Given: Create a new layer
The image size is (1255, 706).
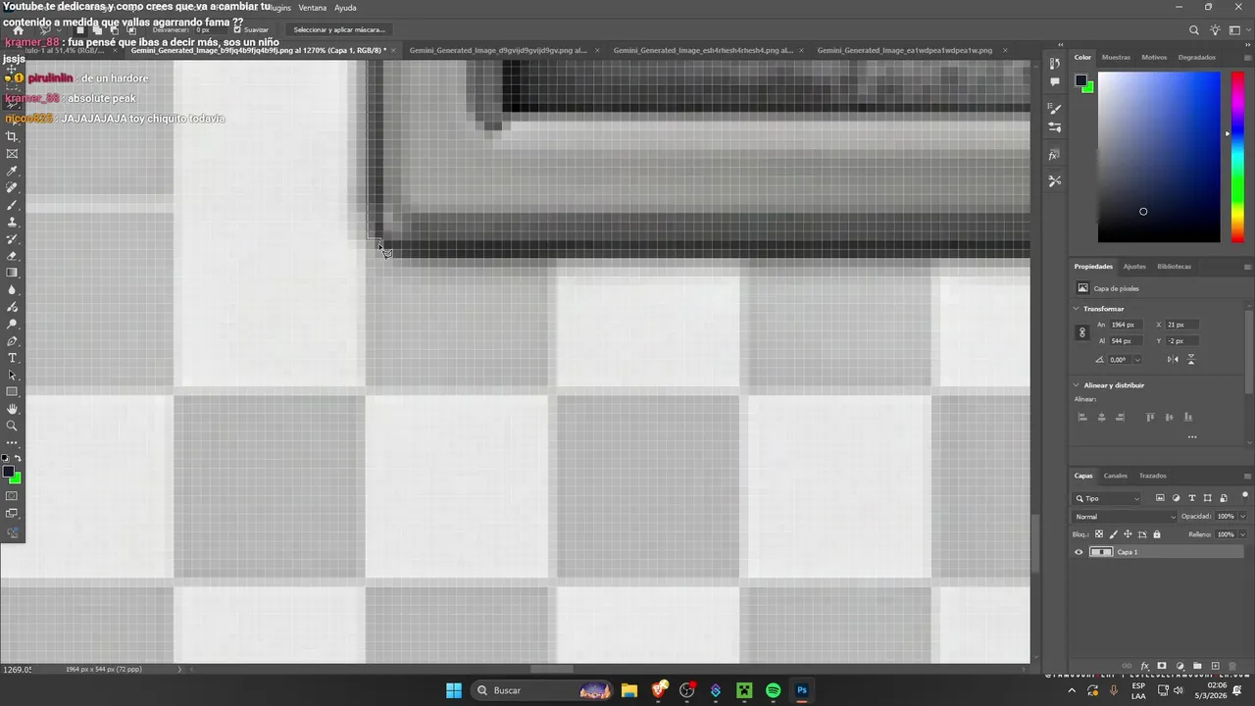Looking at the screenshot, I should (x=1215, y=666).
